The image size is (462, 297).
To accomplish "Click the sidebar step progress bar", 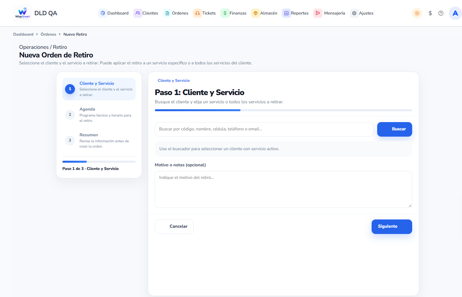I will pyautogui.click(x=99, y=162).
